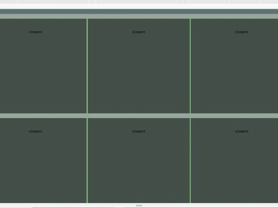Click the horizontal resize handle bar
Image resolution: width=278 pixels, height=208 pixels.
[x=139, y=206]
